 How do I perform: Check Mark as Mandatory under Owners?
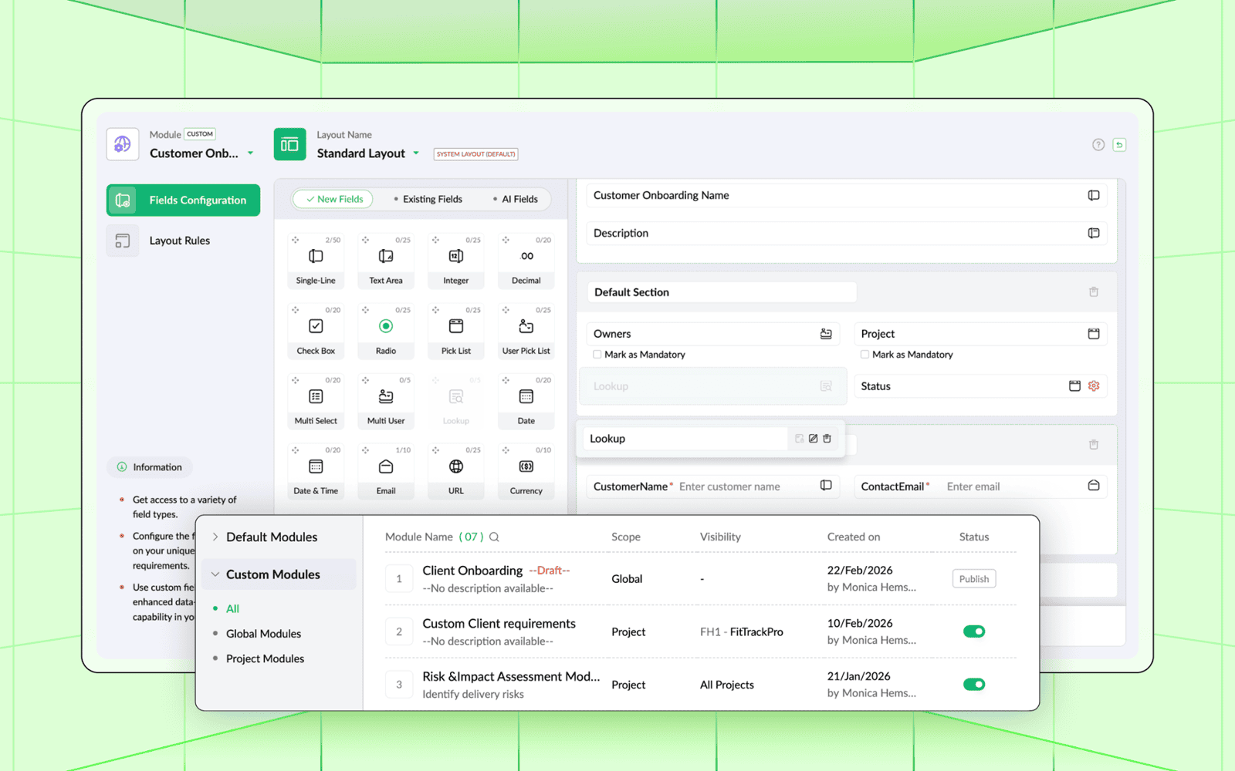point(597,355)
